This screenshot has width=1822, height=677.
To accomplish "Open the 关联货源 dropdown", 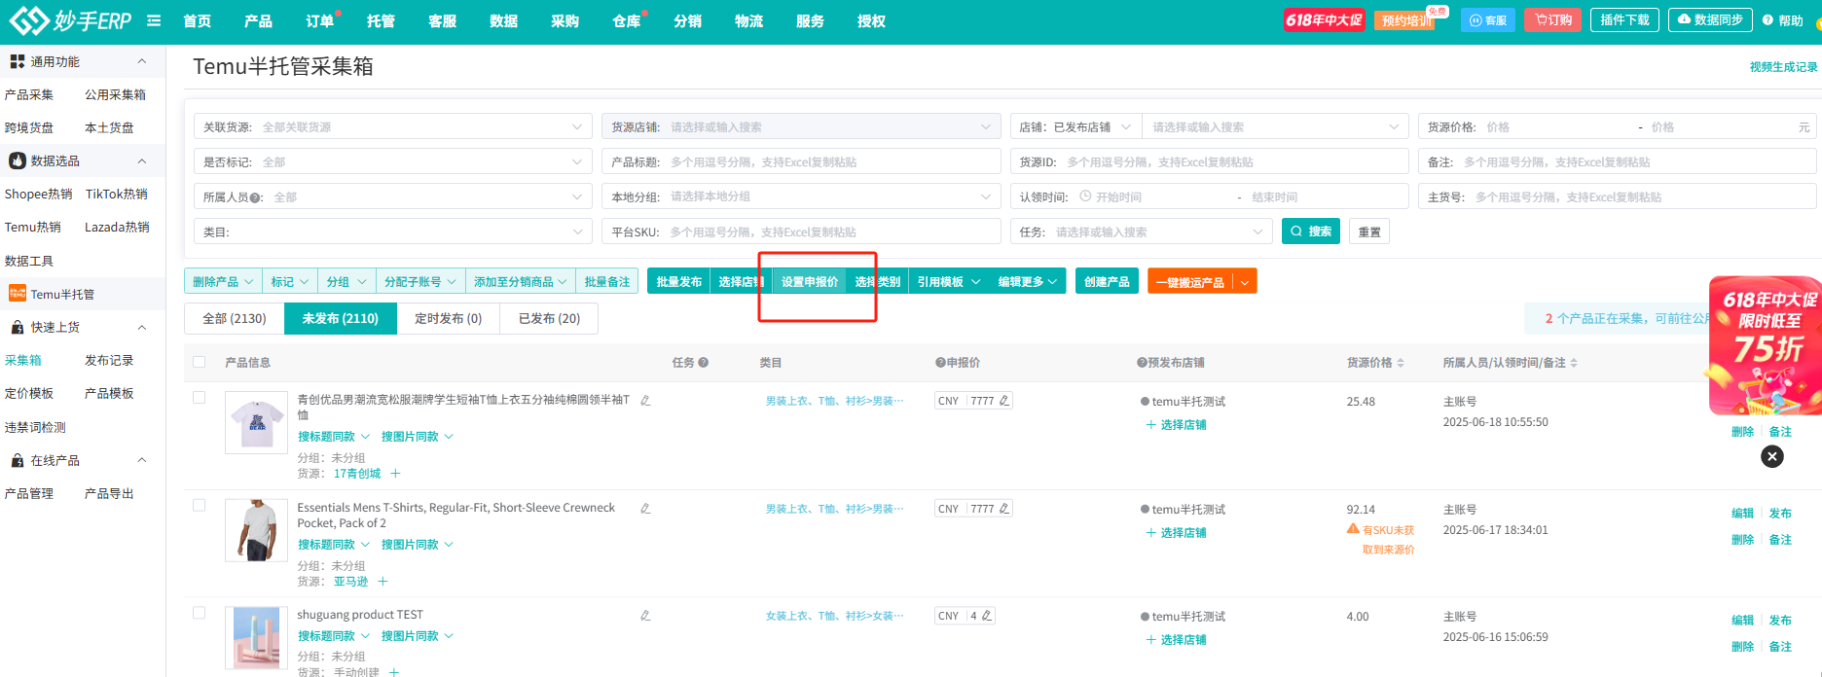I will pos(392,126).
